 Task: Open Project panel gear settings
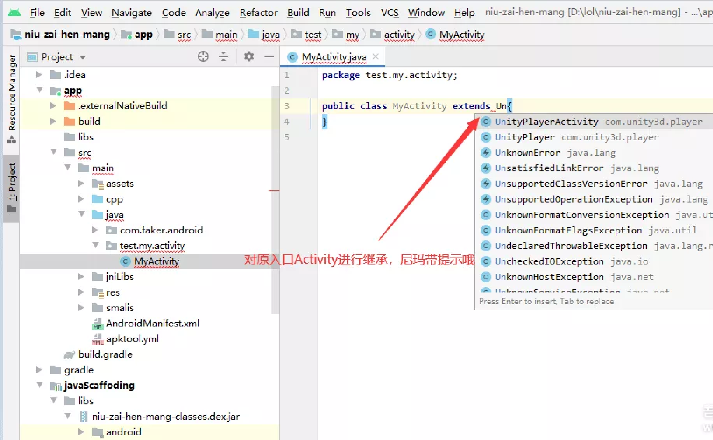[x=249, y=57]
